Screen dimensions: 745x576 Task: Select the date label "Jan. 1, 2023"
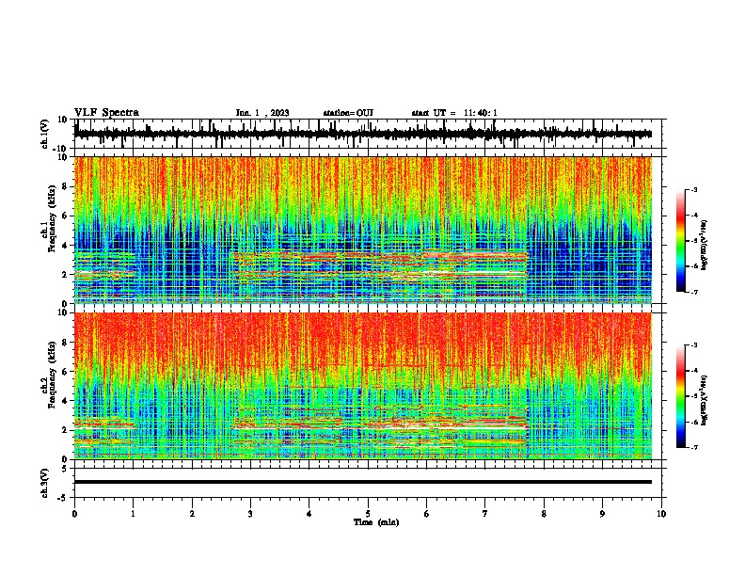[x=262, y=113]
